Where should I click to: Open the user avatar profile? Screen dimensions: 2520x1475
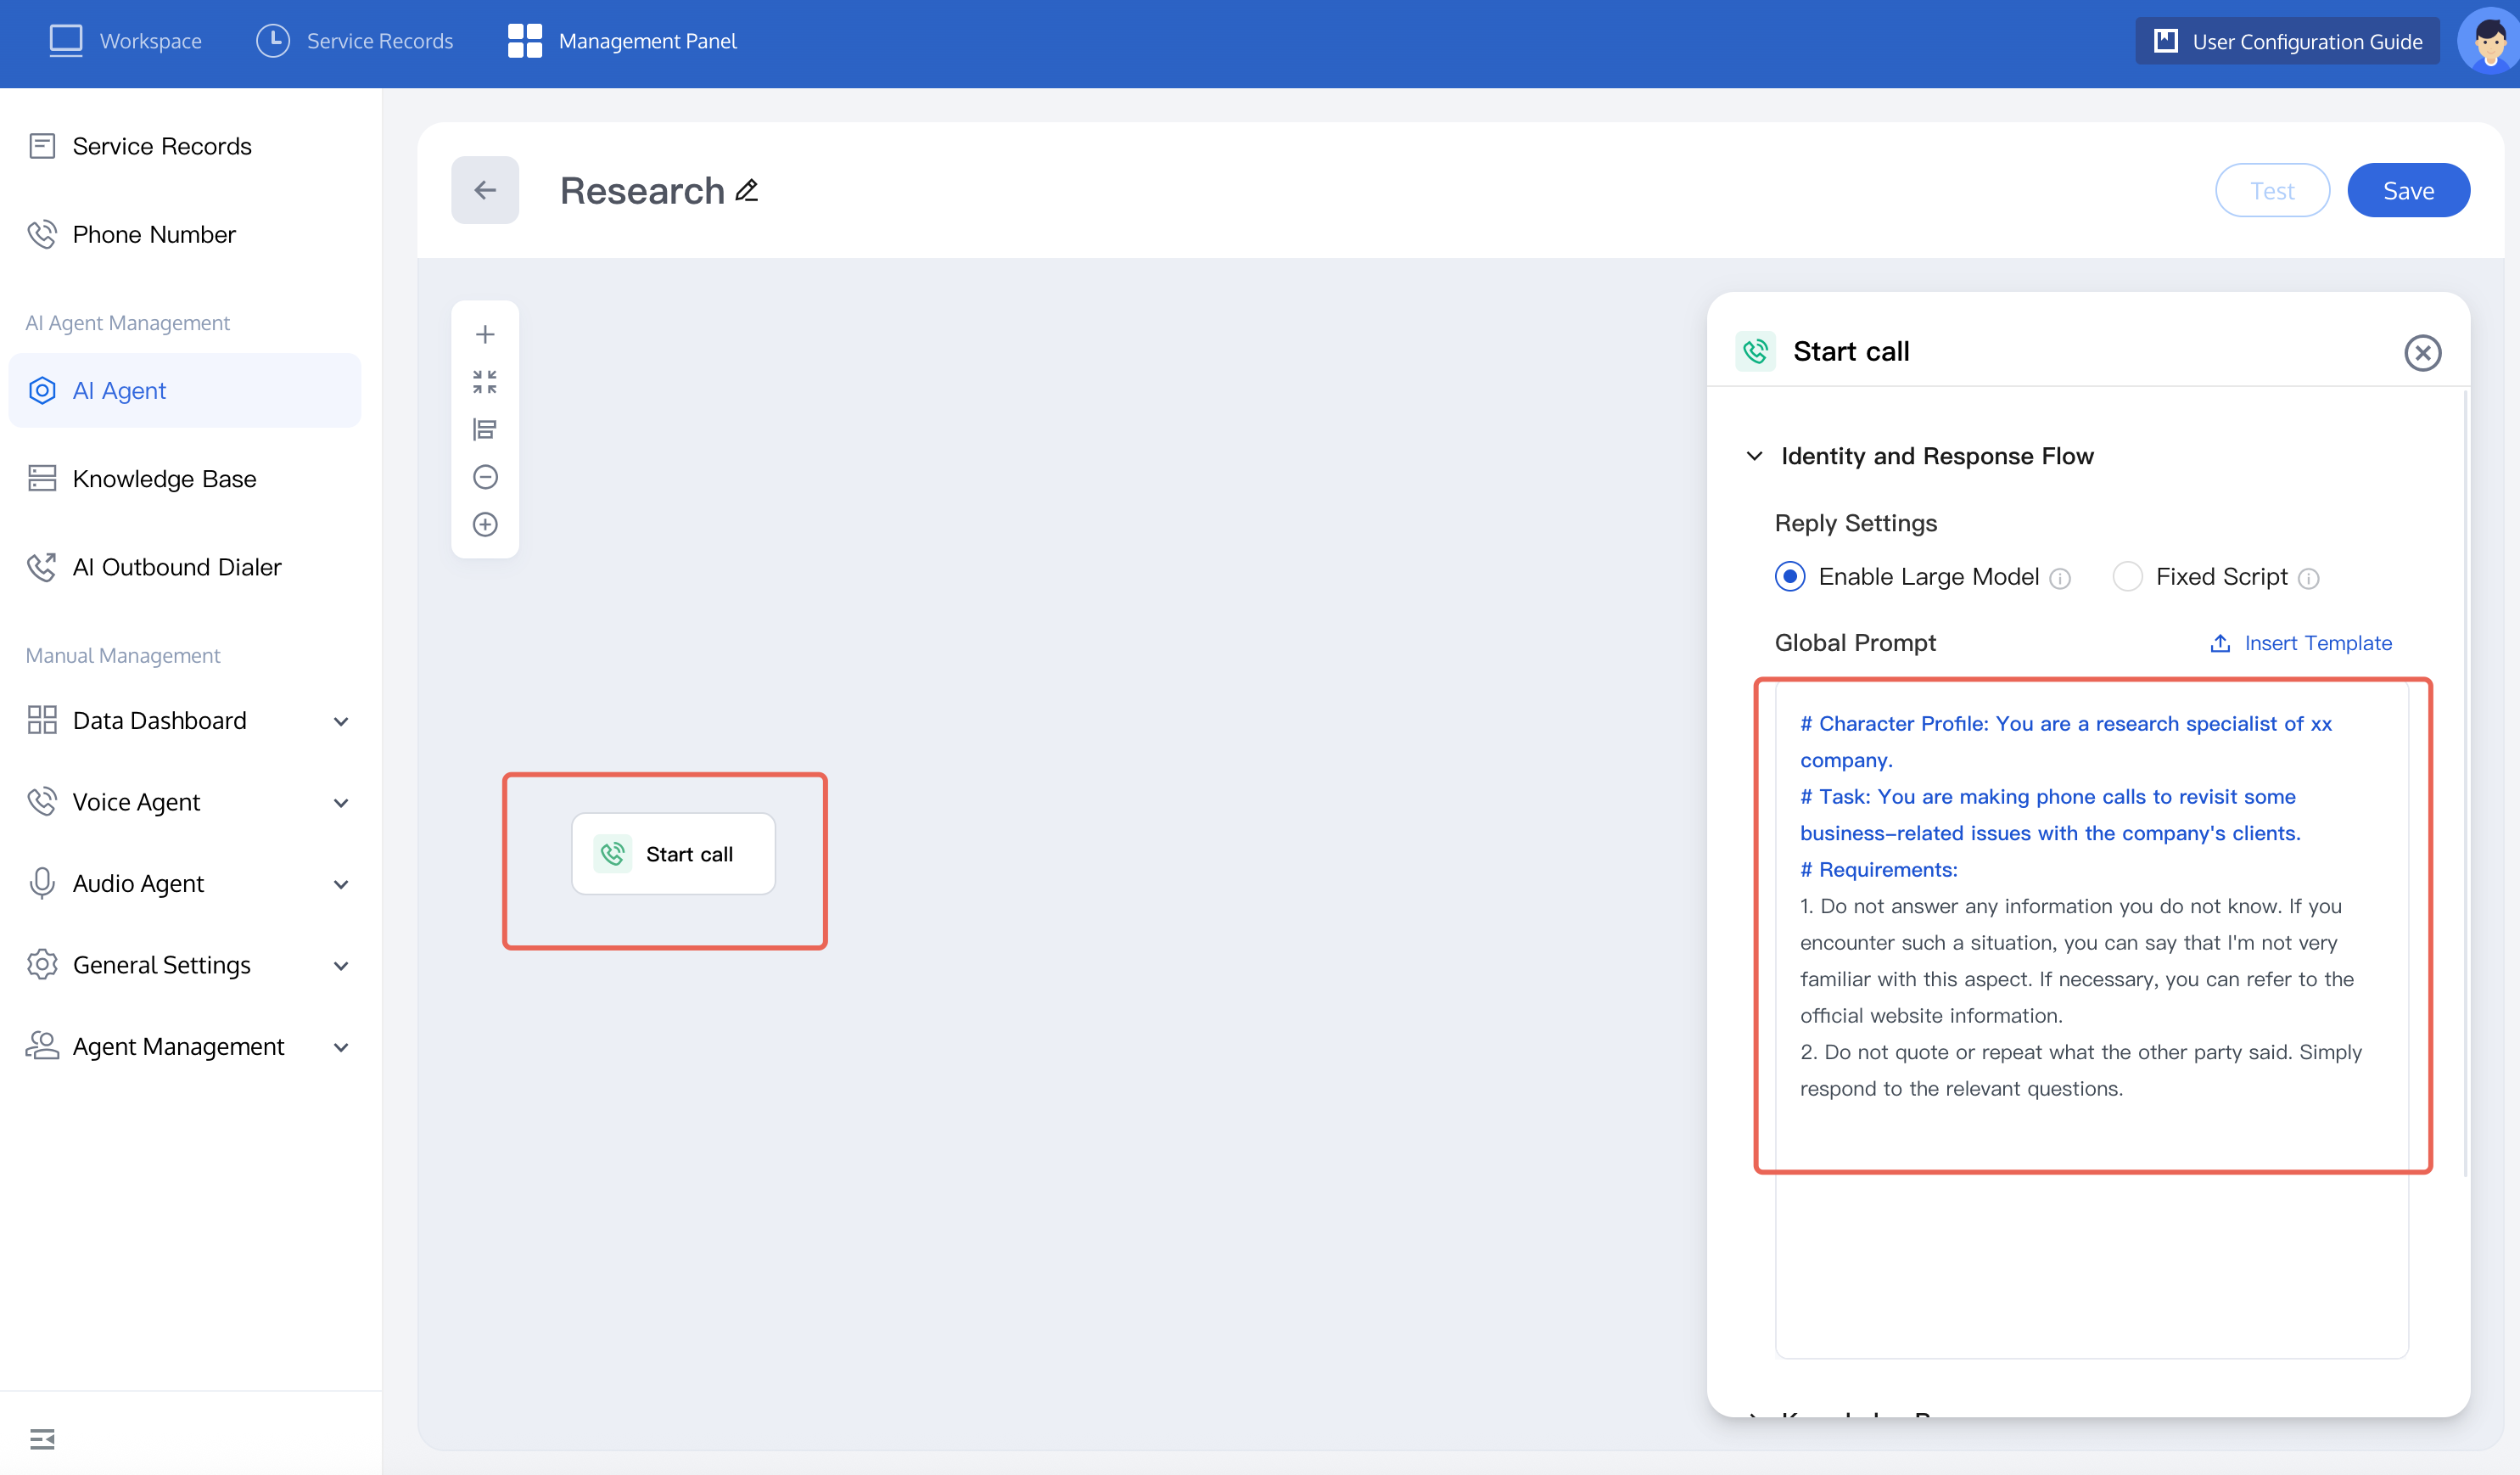pyautogui.click(x=2489, y=41)
